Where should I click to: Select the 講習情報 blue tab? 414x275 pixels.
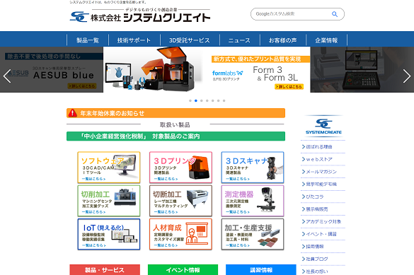[x=261, y=270]
